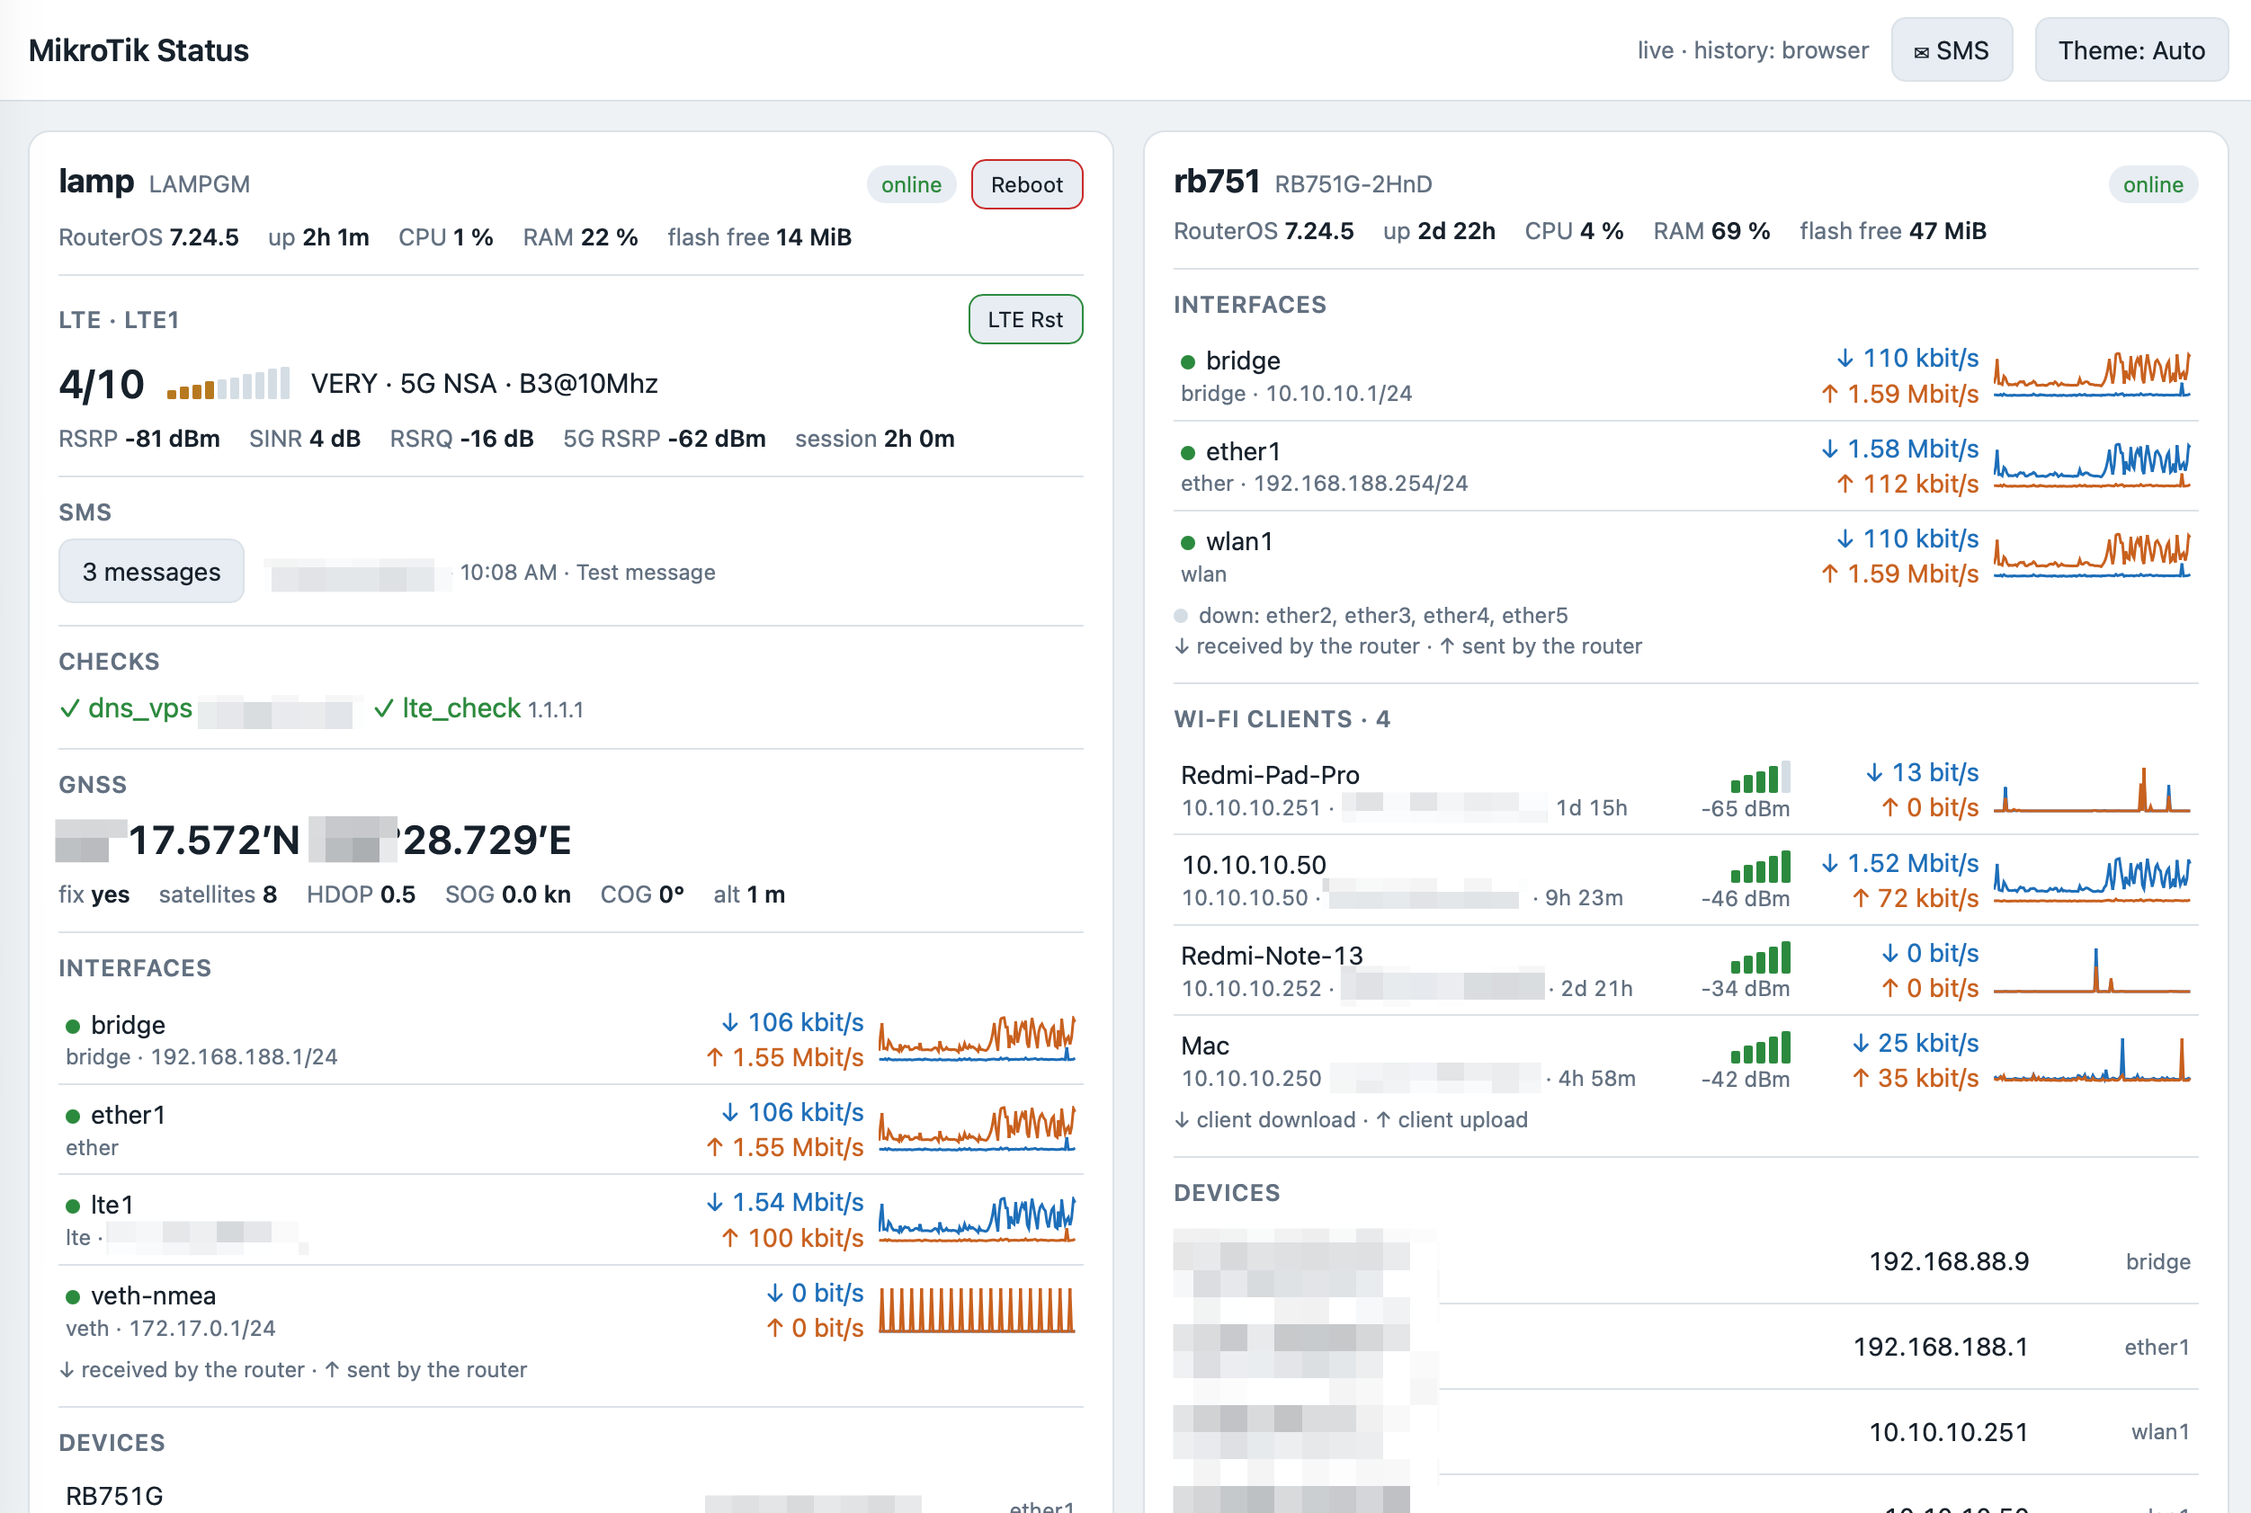Click the lamp online status badge
The width and height of the screenshot is (2251, 1513).
tap(910, 184)
